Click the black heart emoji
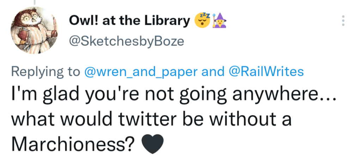This screenshot has width=361, height=160. [x=152, y=144]
